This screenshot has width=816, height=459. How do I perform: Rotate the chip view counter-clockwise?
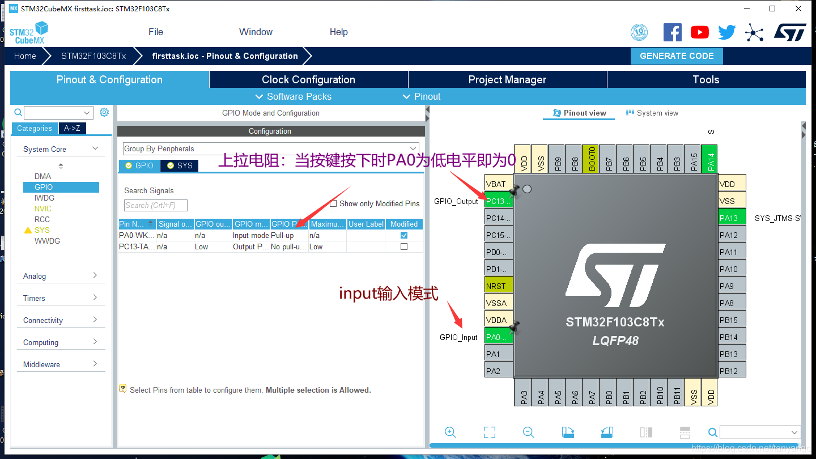(607, 432)
